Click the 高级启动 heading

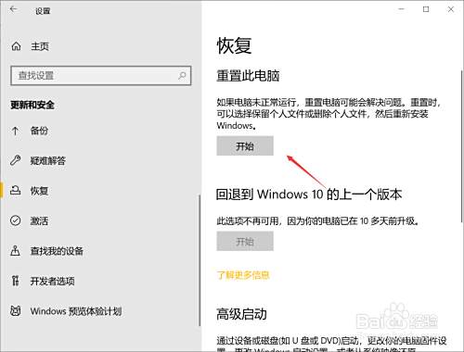click(241, 314)
